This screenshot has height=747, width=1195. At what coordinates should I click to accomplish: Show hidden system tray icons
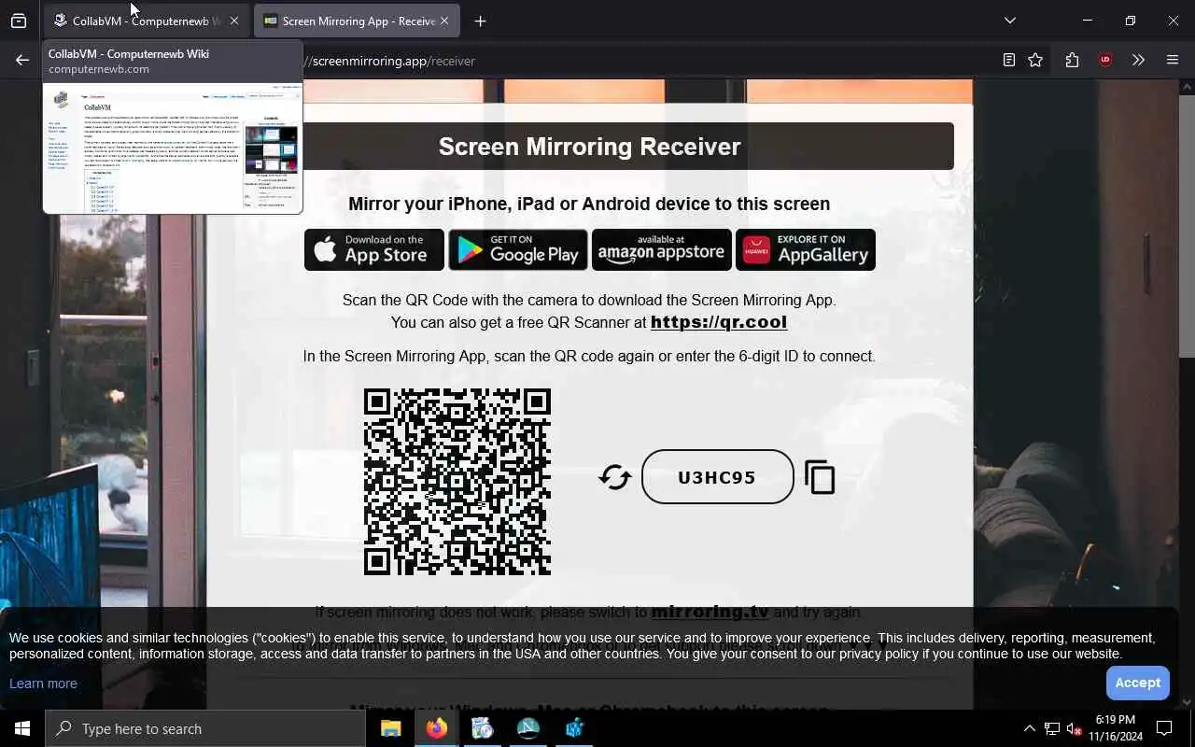[x=1029, y=728]
